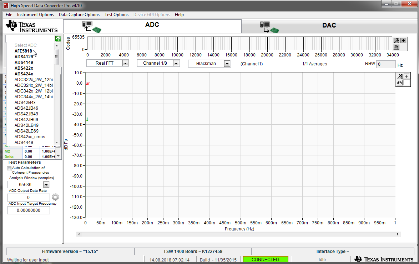Select ADS424x from device list

tap(24, 74)
